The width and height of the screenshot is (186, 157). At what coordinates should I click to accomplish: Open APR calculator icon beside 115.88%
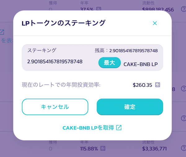pyautogui.click(x=103, y=148)
